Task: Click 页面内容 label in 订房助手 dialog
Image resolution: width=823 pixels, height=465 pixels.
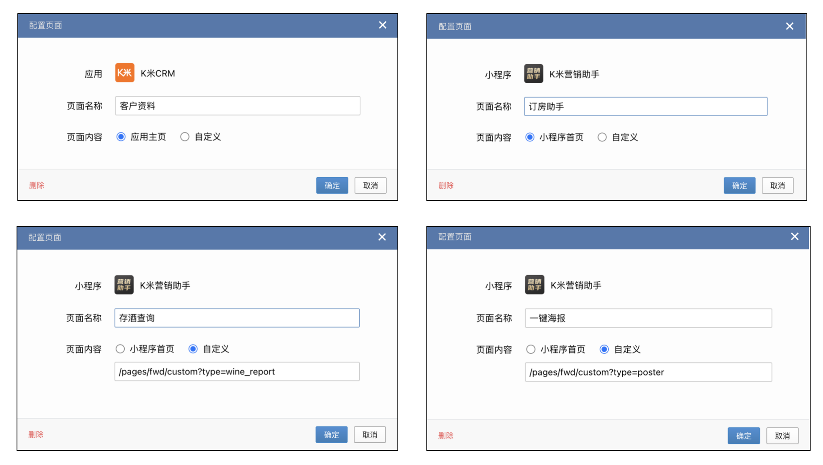Action: pos(493,137)
